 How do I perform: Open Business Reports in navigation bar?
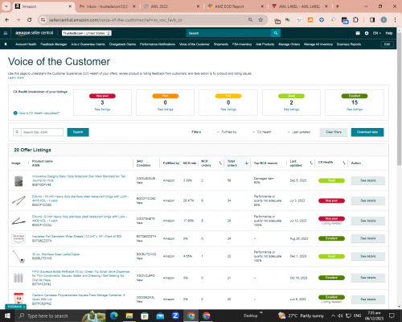click(x=349, y=44)
